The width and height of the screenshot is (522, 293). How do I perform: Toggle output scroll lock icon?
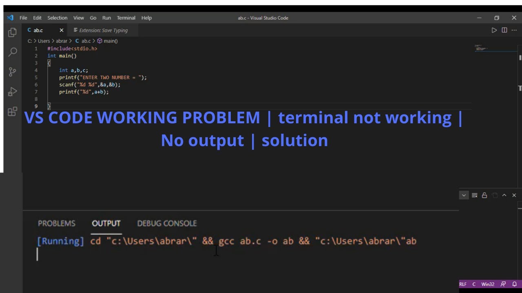pyautogui.click(x=484, y=195)
